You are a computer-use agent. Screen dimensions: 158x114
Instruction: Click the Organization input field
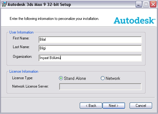click(90, 58)
